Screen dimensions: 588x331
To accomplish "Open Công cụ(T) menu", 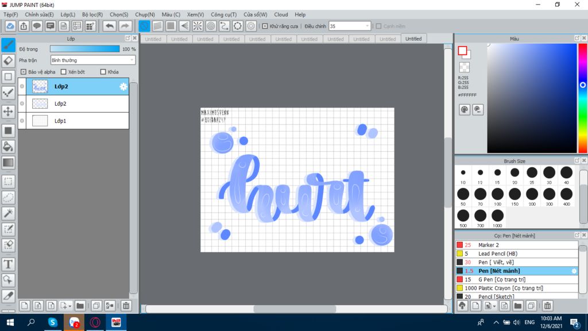I will 223,14.
